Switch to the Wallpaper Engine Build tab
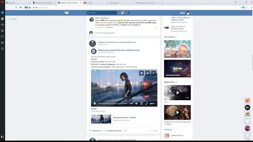The height and width of the screenshot is (142, 253). (x=147, y=3)
